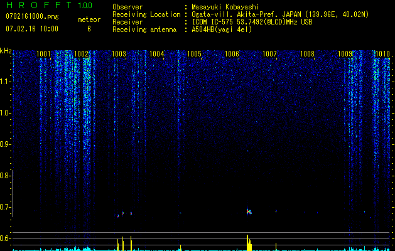The height and width of the screenshot is (251, 395).
Task: Click the 'Receiving Location' field label
Action: tap(146, 14)
